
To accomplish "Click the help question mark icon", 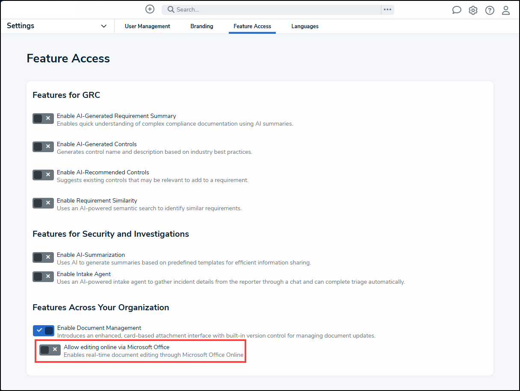I will click(490, 10).
